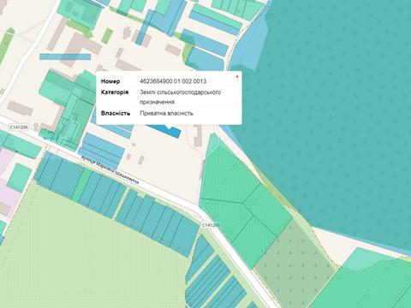Click the C141209 road label near intersection
This screenshot has height=308, width=411.
[x=211, y=225]
